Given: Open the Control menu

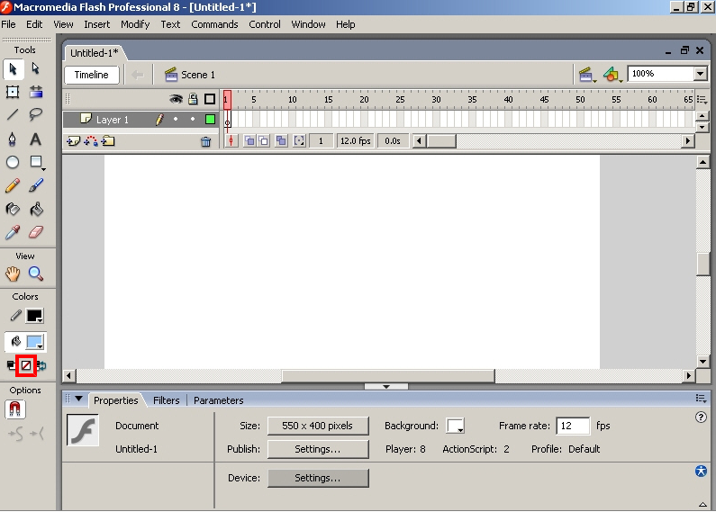Looking at the screenshot, I should (265, 24).
